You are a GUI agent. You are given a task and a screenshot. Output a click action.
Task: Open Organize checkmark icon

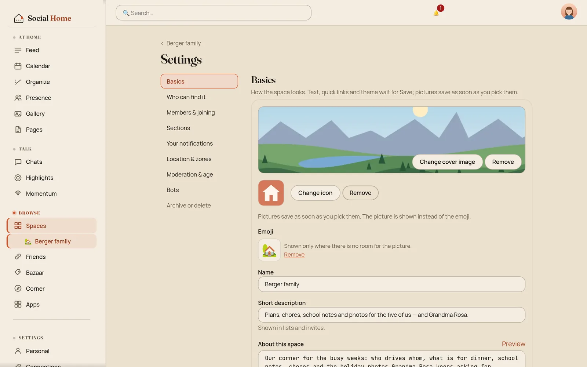pyautogui.click(x=18, y=82)
